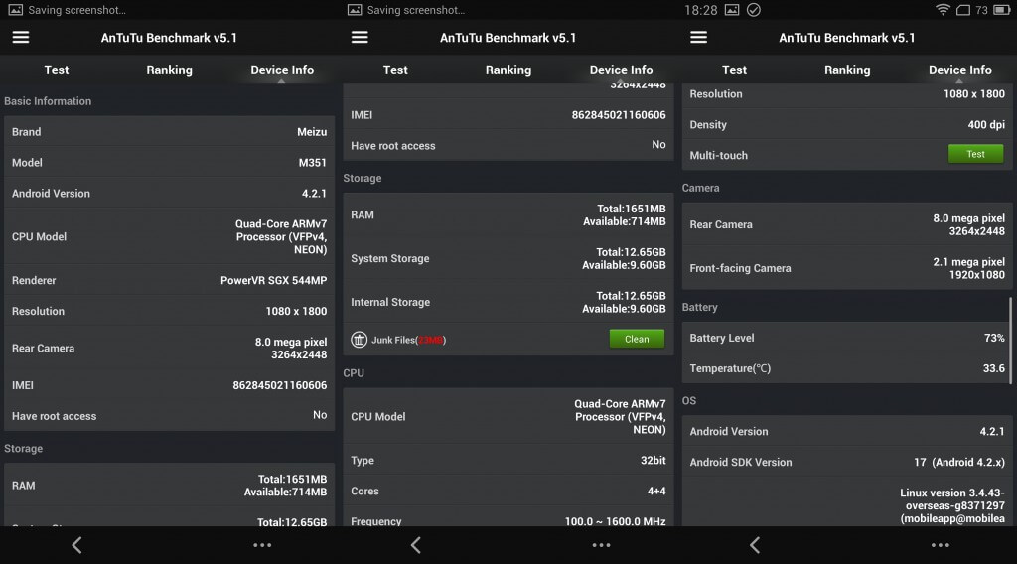Image resolution: width=1017 pixels, height=564 pixels.
Task: Click the Cores 4+4 row
Action: [508, 491]
